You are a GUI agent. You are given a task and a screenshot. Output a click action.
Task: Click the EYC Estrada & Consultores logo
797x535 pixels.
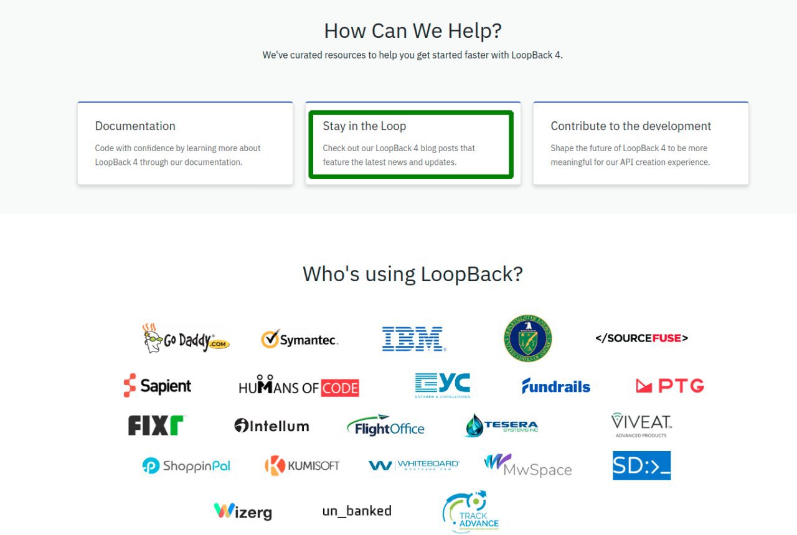pyautogui.click(x=443, y=386)
